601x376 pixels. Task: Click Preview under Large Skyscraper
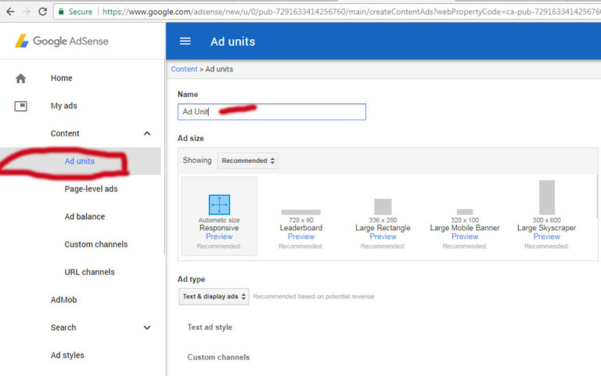click(x=546, y=237)
